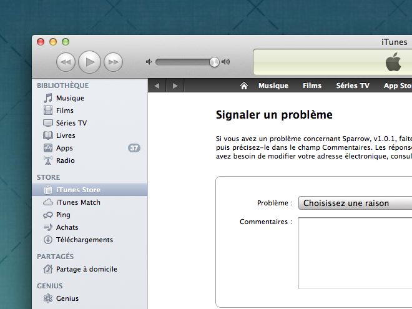Viewport: 412px width, 309px height.
Task: Click the Problème : label
Action: coord(275,203)
